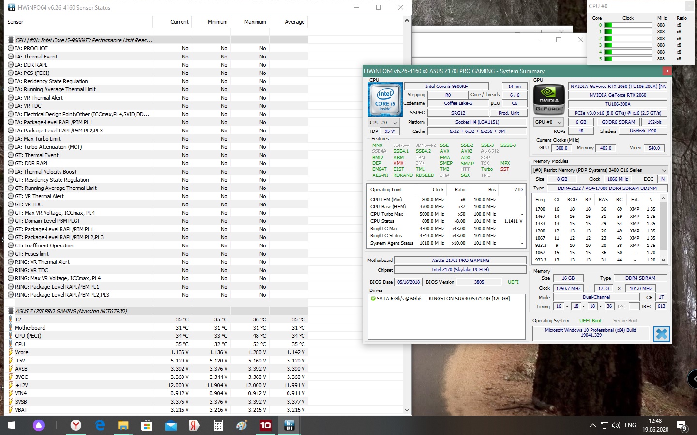Click the BIOS Version 3805 field
The image size is (697, 435).
coord(479,282)
